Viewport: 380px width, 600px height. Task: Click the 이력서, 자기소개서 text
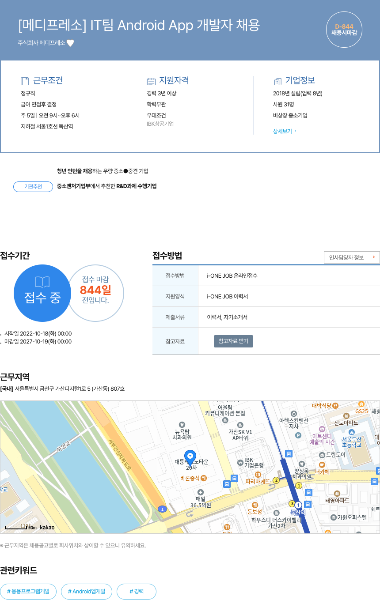point(227,317)
